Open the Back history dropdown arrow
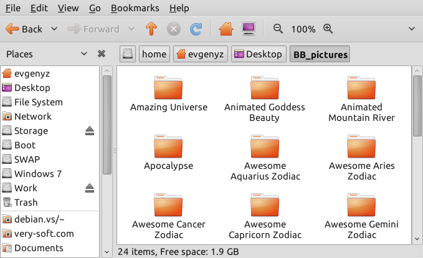Viewport: 423px width, 258px height. (54, 29)
